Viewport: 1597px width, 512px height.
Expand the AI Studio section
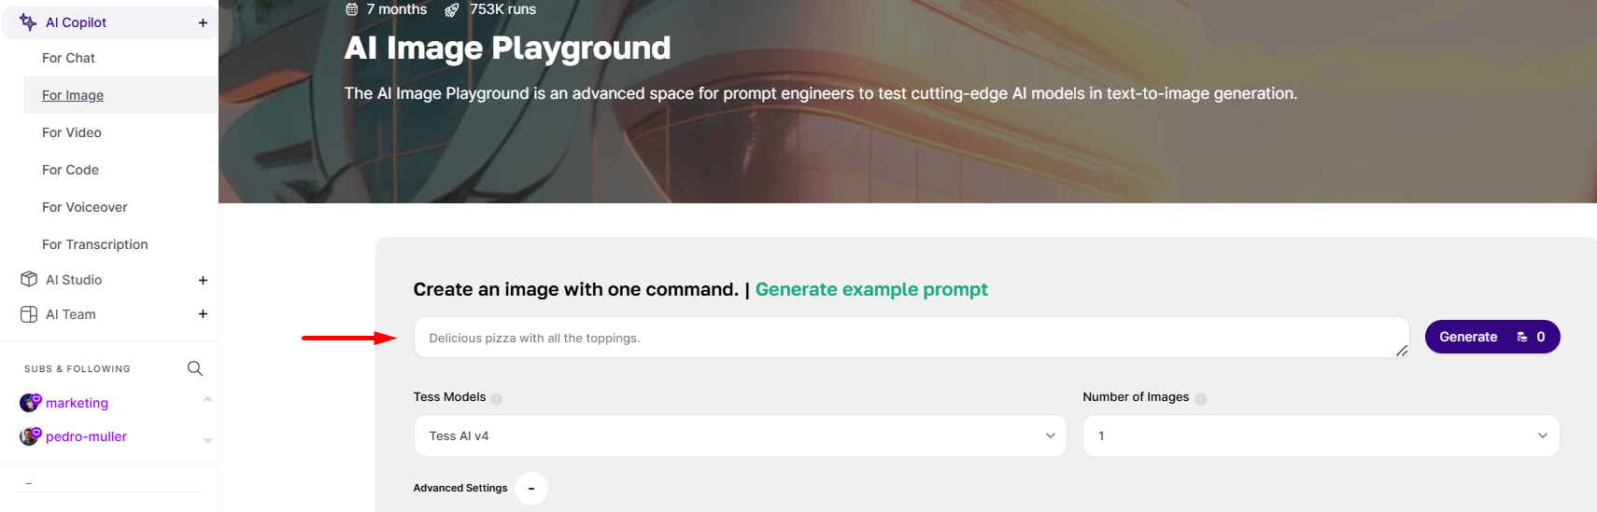point(203,280)
